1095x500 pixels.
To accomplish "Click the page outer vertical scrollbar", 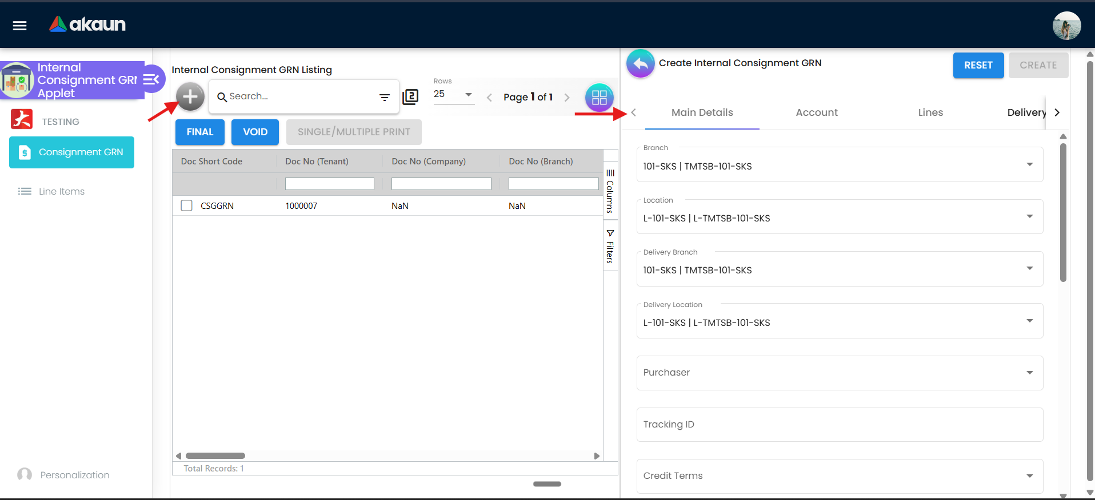I will (x=1090, y=271).
